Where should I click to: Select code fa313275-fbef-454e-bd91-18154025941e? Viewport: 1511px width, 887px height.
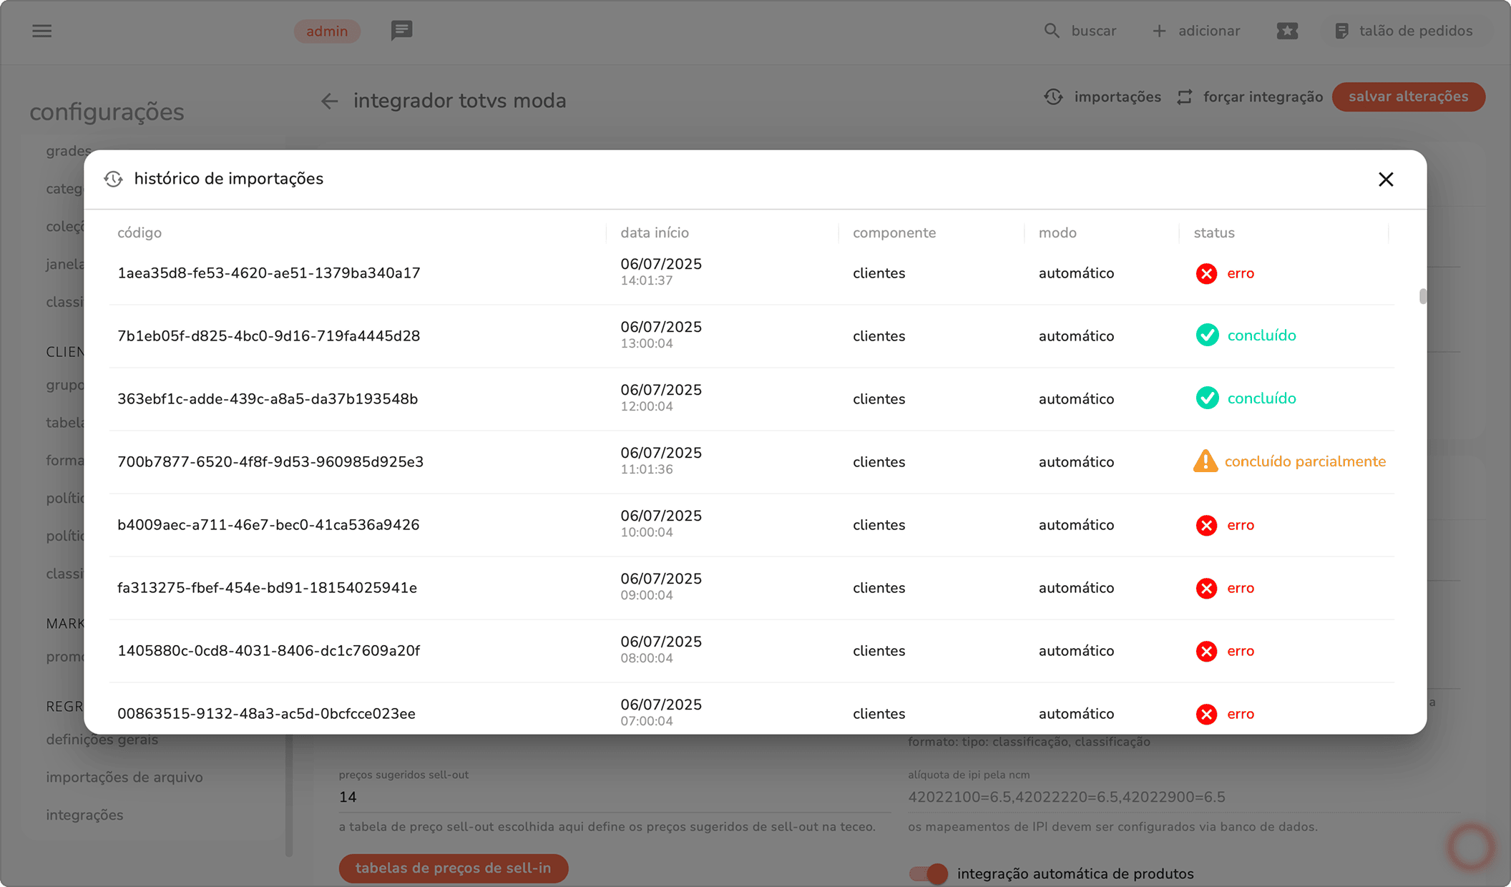click(x=267, y=588)
